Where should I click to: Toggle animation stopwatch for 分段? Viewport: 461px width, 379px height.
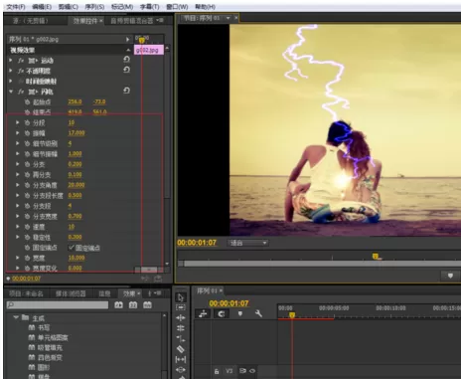[x=27, y=123]
